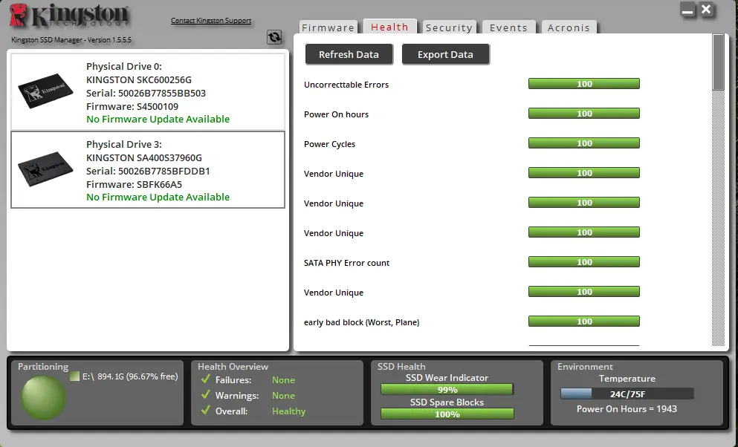Click "E:\ 894.1G (96.67% free)" text
This screenshot has width=738, height=447.
click(130, 376)
